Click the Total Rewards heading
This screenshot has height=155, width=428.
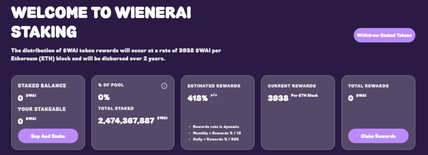(368, 86)
